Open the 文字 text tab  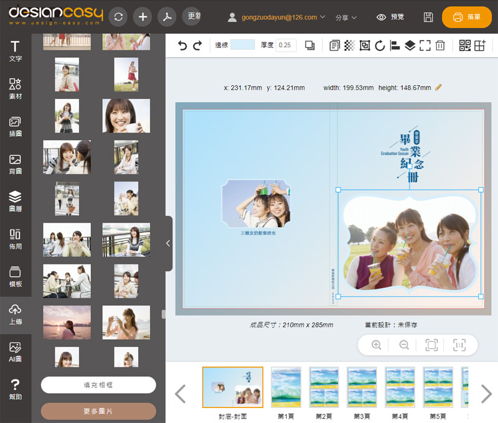pos(16,51)
